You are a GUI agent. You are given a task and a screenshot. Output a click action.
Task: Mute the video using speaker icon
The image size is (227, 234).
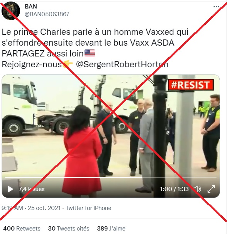[x=198, y=189]
